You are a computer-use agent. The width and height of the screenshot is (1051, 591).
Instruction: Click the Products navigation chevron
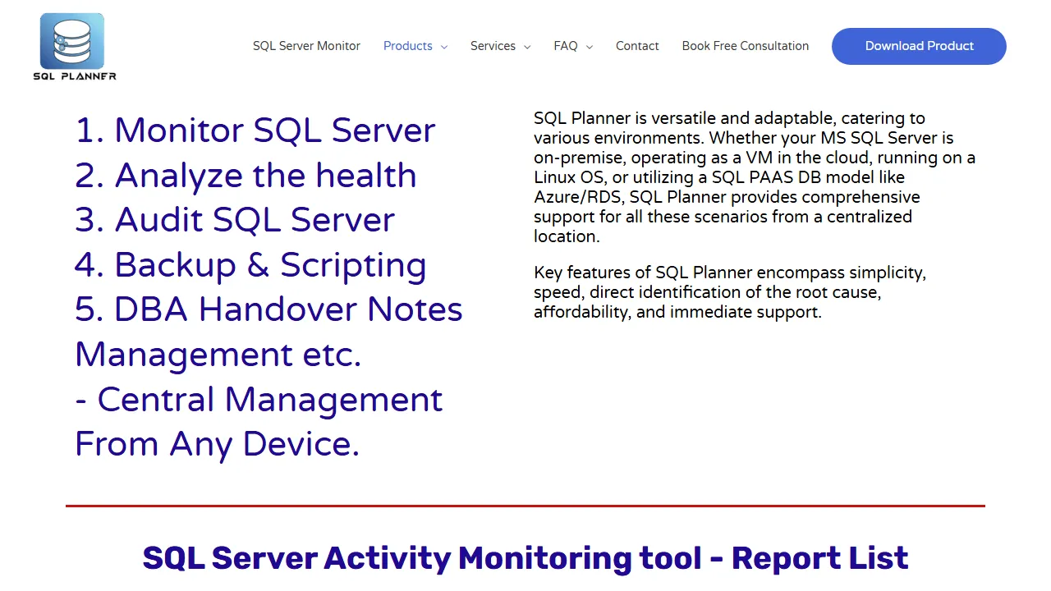pyautogui.click(x=443, y=48)
